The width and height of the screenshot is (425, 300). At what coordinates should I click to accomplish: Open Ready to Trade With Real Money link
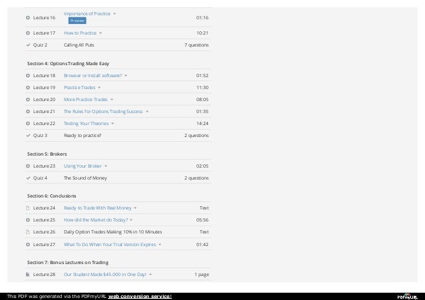tap(97, 208)
